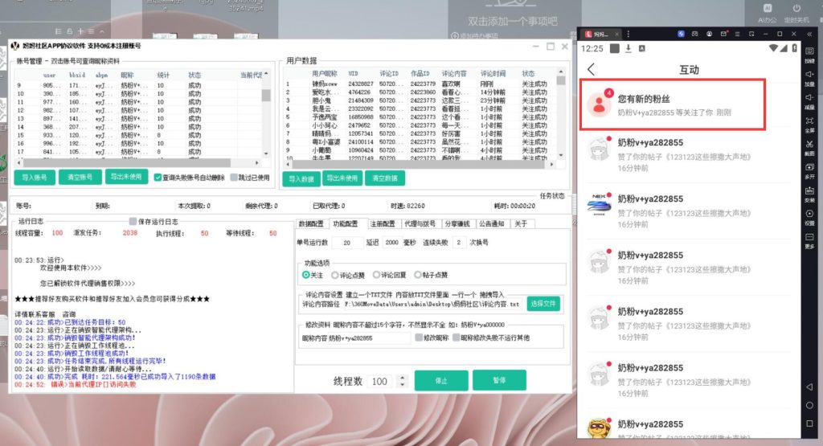
Task: Click the emulator 截图 screenshot scissors icon
Action: [809, 147]
